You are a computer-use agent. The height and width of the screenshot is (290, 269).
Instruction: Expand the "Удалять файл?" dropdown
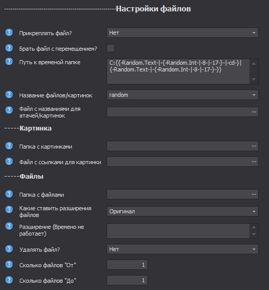[x=183, y=249]
